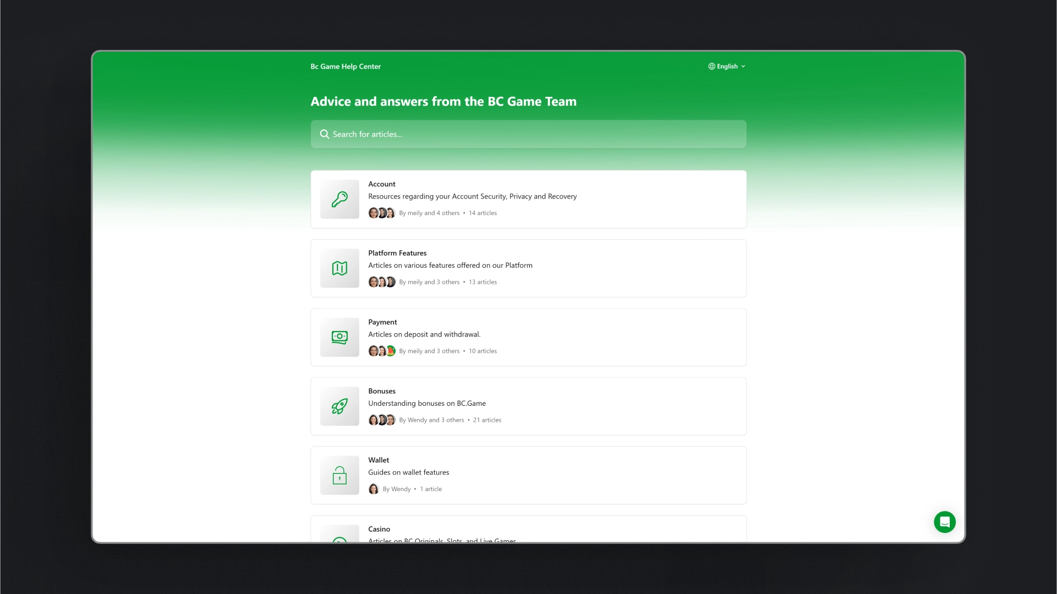Click the Platform Features map icon
This screenshot has height=594, width=1057.
coord(339,268)
